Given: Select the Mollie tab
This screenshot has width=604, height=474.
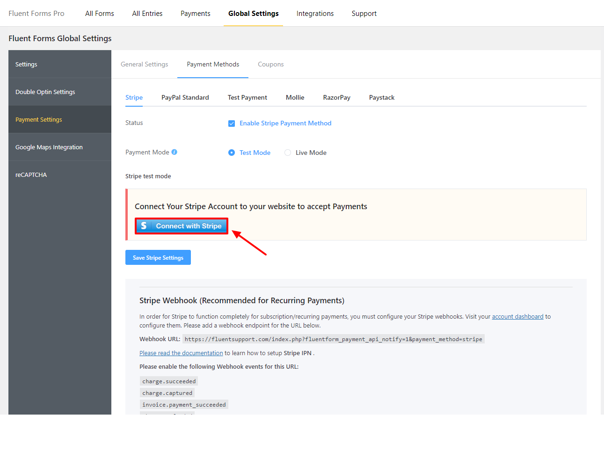Looking at the screenshot, I should coord(295,97).
